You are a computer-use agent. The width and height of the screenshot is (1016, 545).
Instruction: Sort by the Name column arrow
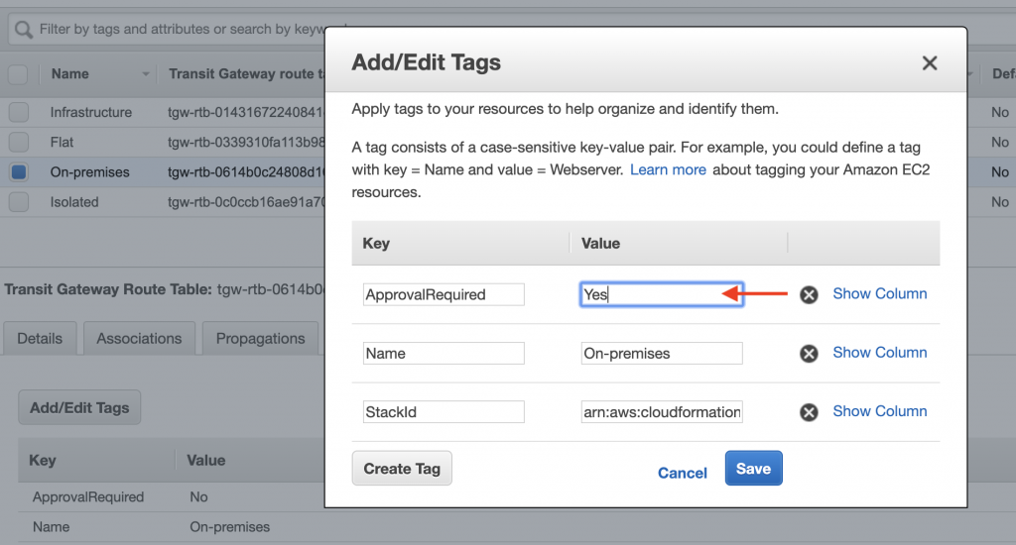click(147, 74)
